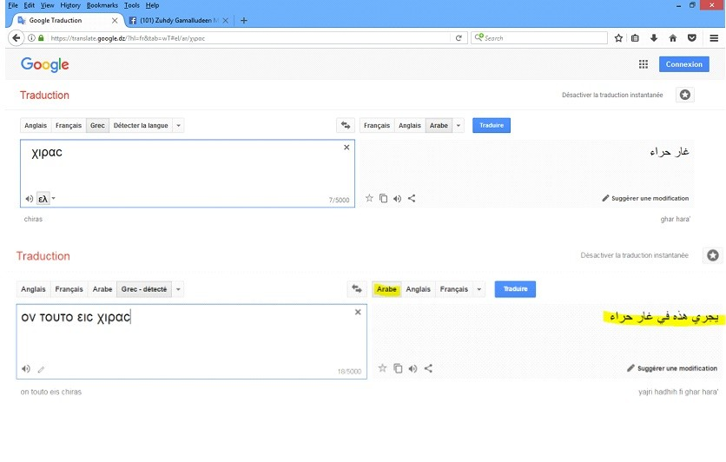
Task: Listen to χιρας source pronunciation
Action: point(30,199)
